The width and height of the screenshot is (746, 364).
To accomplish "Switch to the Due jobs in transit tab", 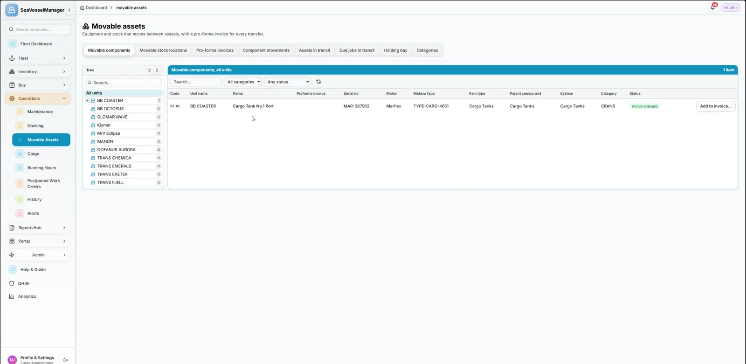I will [x=357, y=50].
